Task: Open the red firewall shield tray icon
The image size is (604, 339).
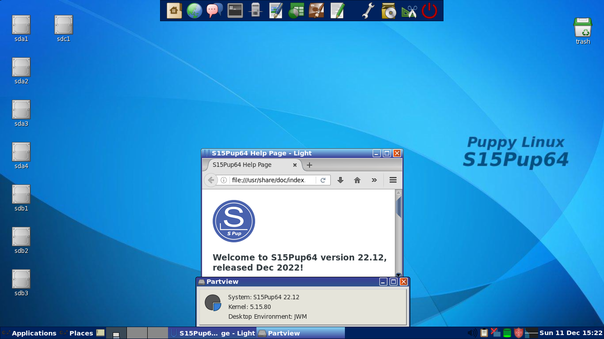Action: click(x=519, y=333)
